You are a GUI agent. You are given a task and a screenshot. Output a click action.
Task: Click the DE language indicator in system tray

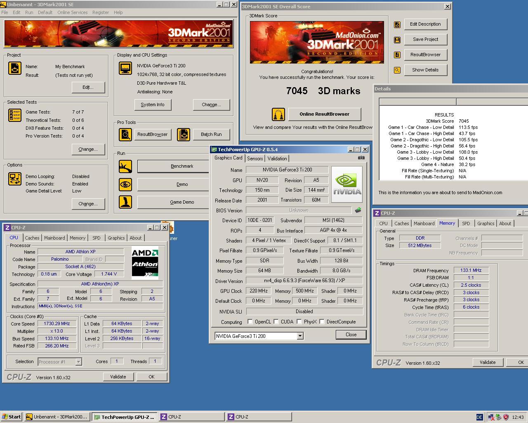click(479, 417)
